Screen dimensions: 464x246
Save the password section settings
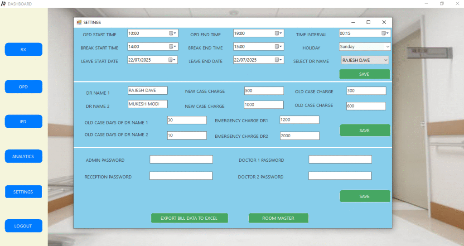[364, 196]
